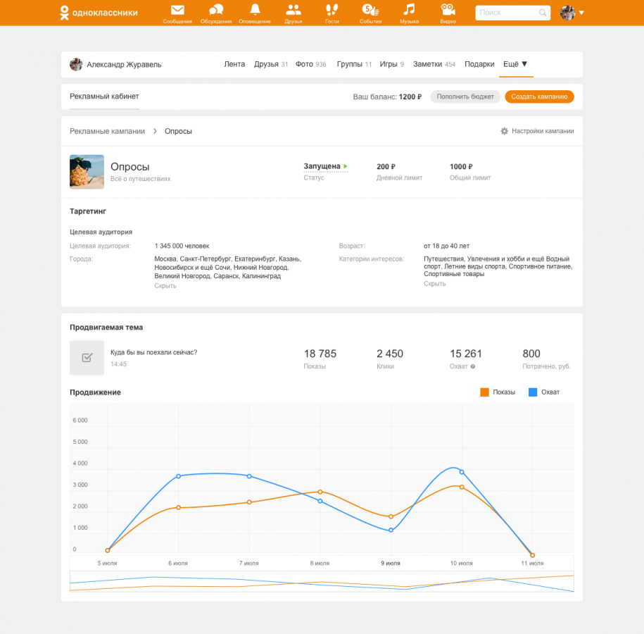Click the от 18 до 40 лет age value

[446, 246]
